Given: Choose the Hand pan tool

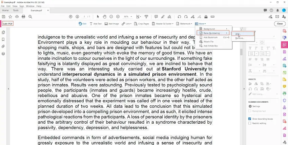Looking at the screenshot, I should tap(104, 17).
